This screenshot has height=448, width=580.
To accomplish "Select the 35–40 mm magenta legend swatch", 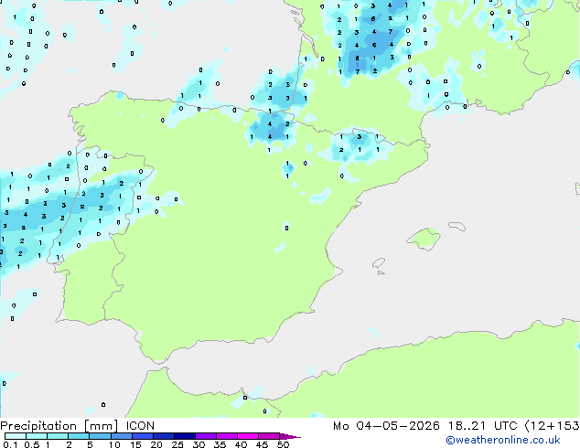I will tap(226, 436).
